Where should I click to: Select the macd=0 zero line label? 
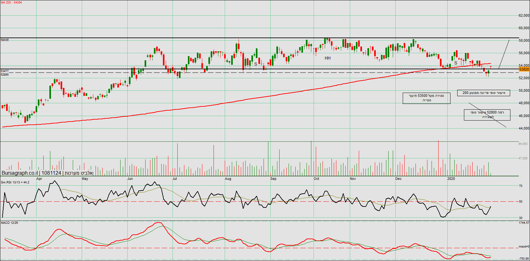point(524,247)
